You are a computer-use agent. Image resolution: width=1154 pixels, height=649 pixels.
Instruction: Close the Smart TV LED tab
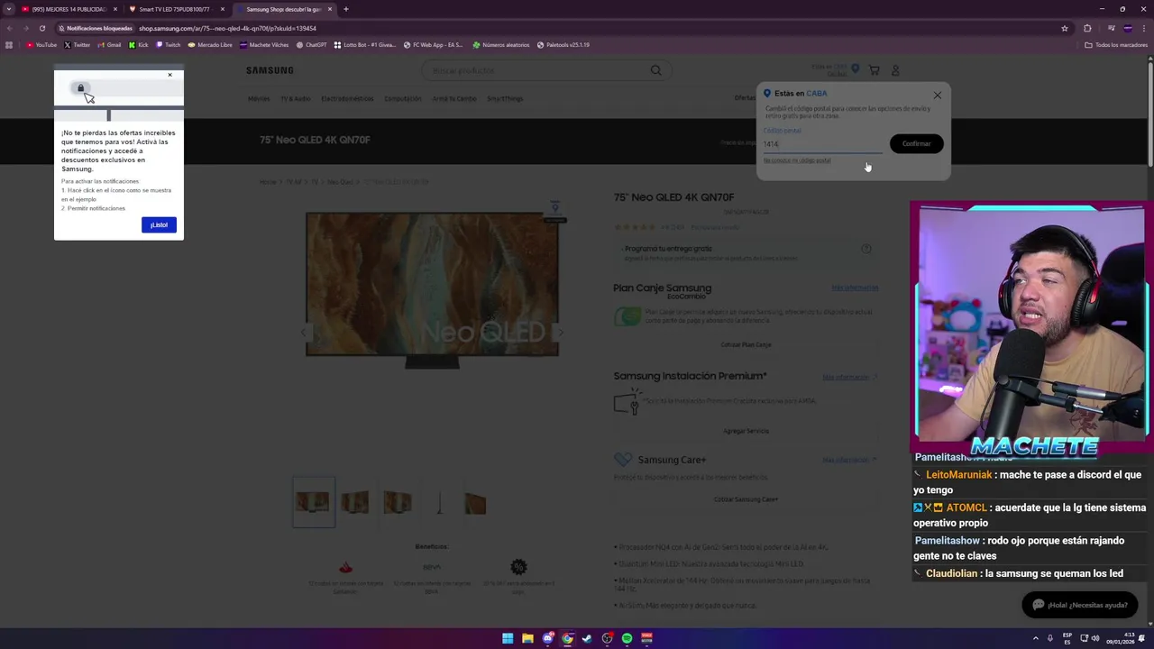pyautogui.click(x=222, y=9)
